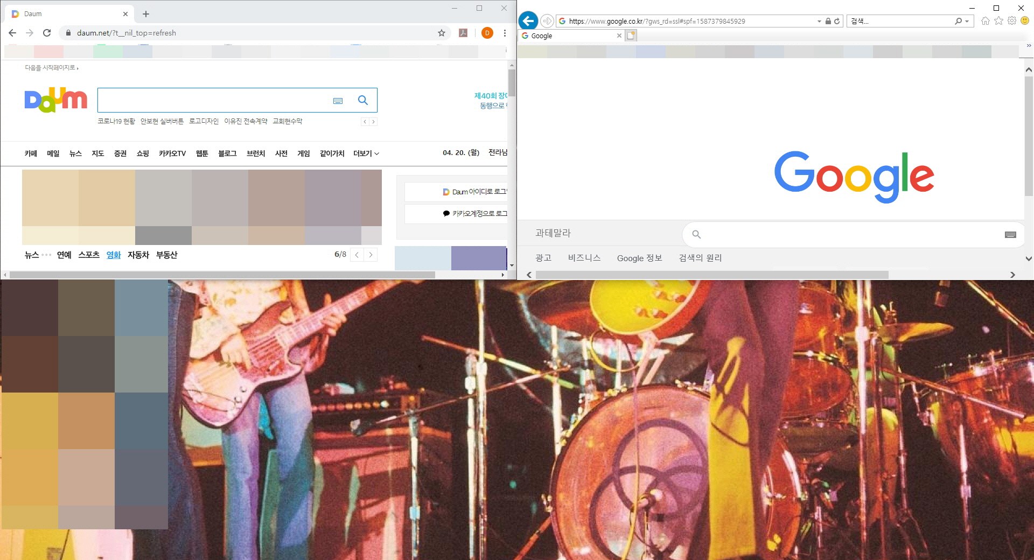Open the 메일 menu on Daum
The image size is (1034, 560).
point(53,153)
